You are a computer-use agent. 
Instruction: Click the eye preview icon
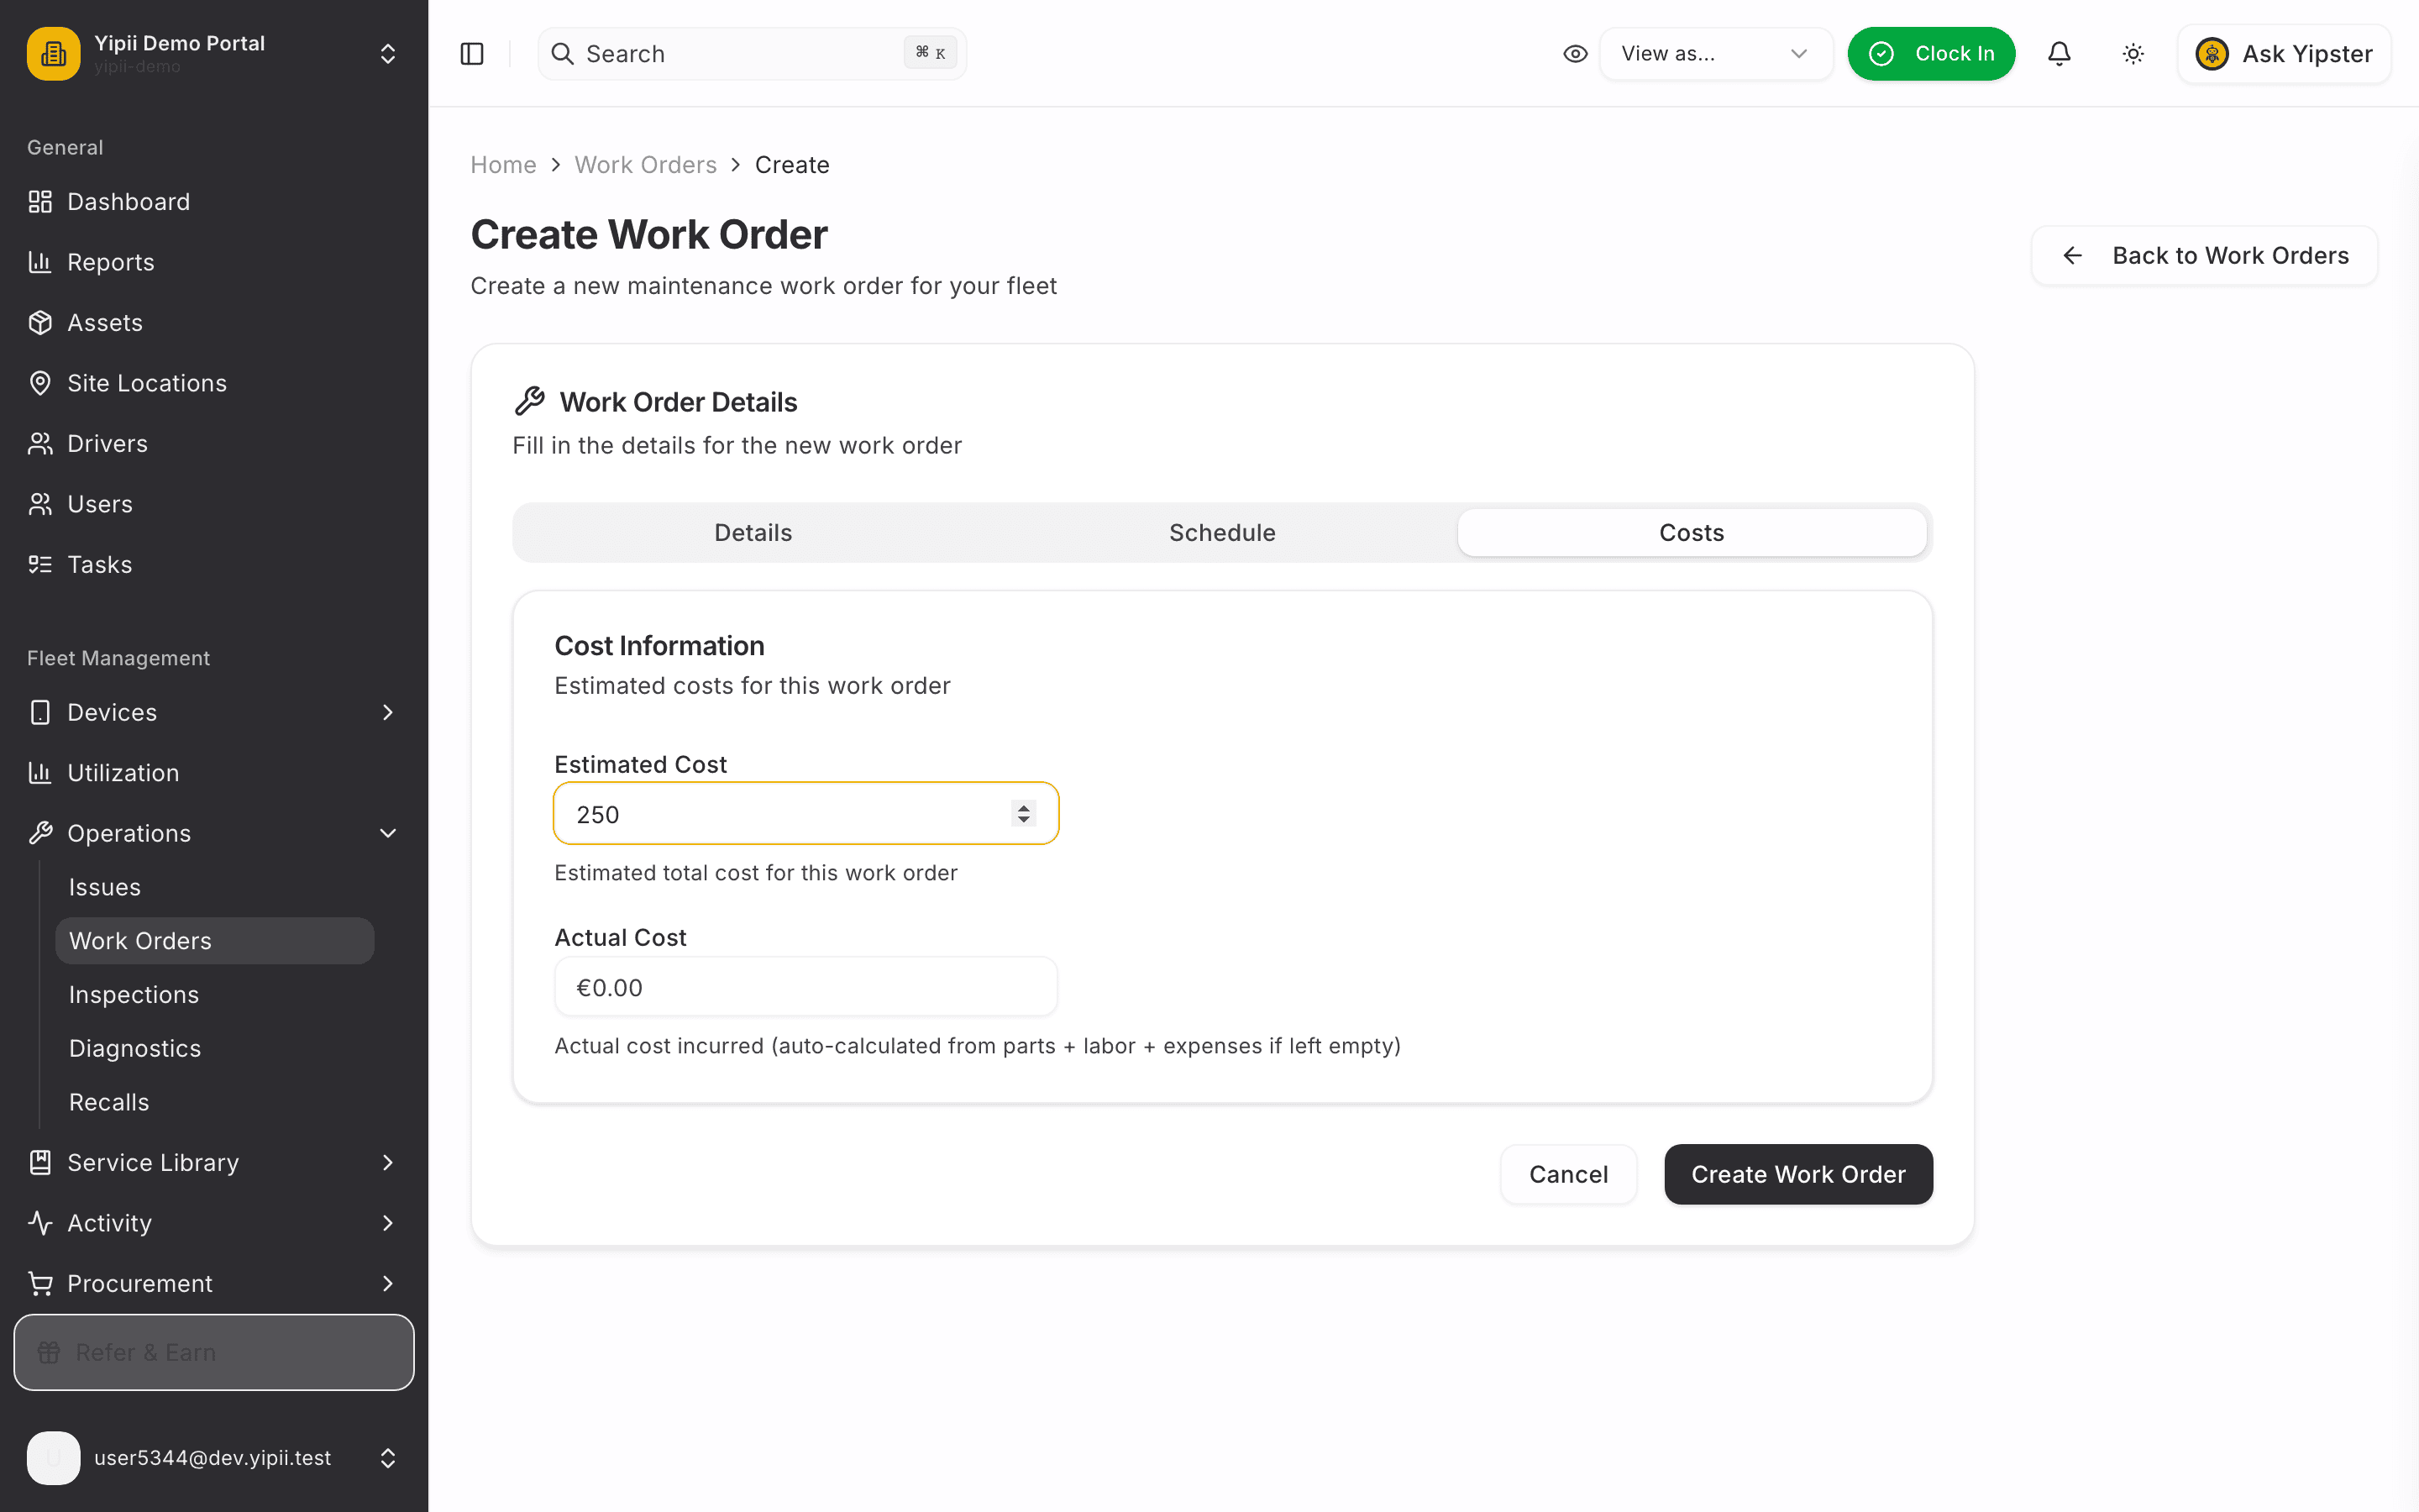(x=1576, y=54)
